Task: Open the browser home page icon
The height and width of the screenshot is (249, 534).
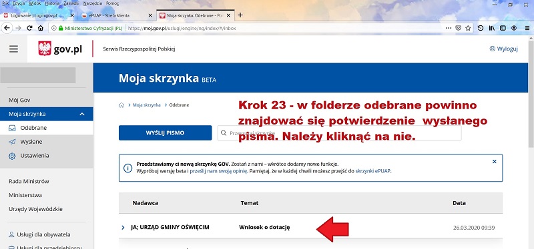Action: [x=41, y=28]
